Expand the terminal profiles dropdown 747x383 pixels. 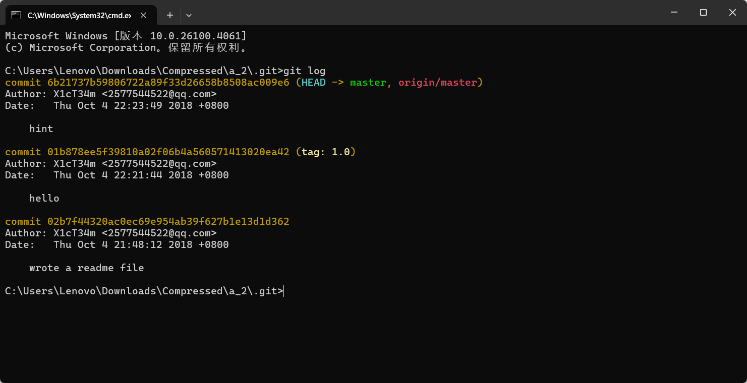[x=189, y=15]
